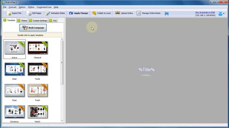Open Edit Pages tool
Screen dimensions: 229x128
(x=34, y=13)
